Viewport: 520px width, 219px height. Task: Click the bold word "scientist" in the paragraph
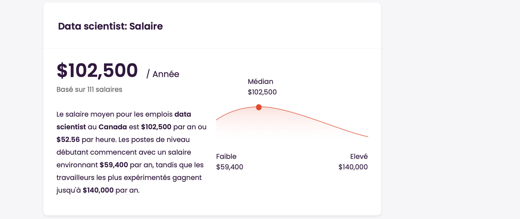71,127
